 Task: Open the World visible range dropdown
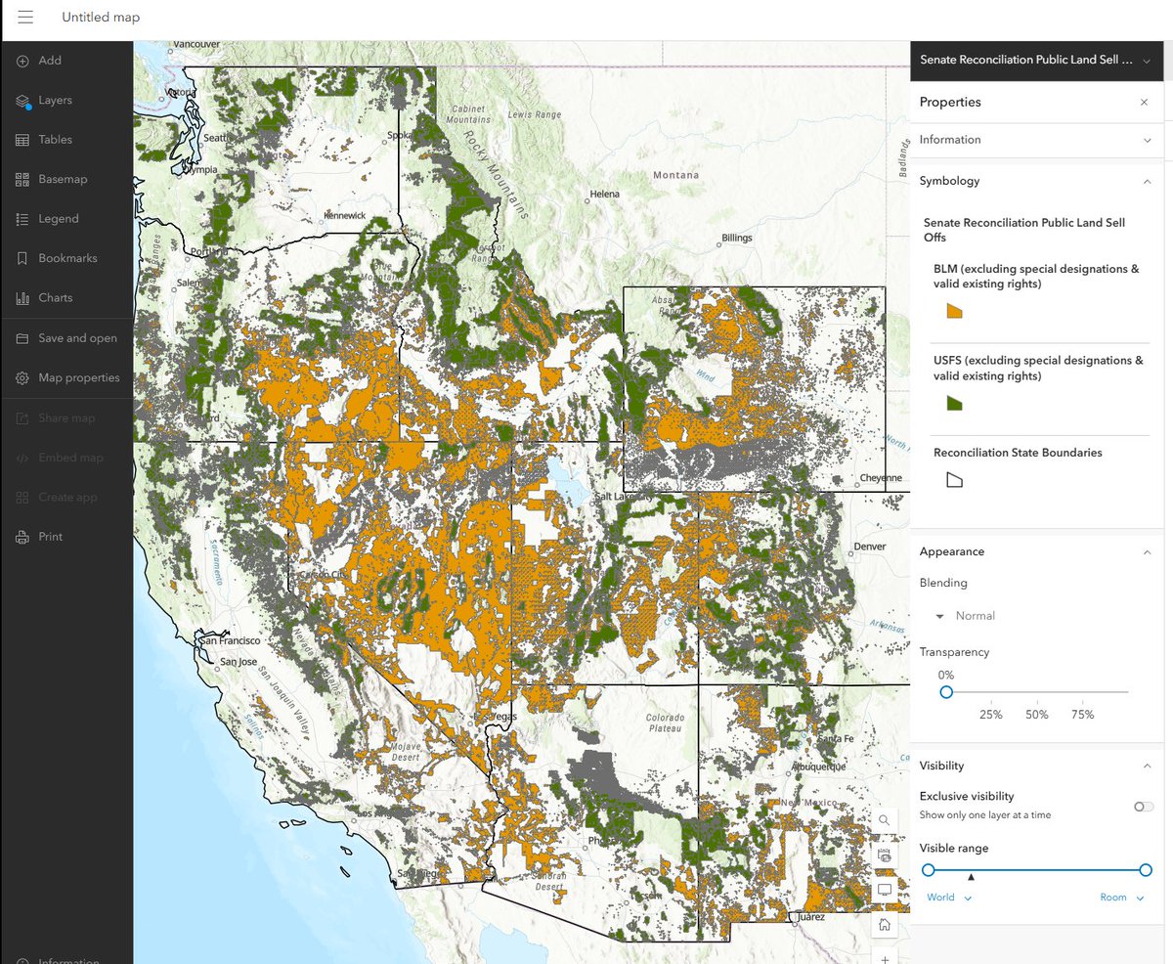coord(949,897)
